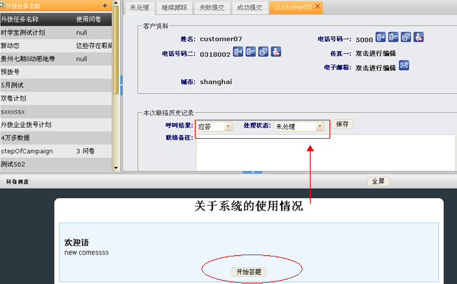Click the first dial icon beside 电话号码一

(x=382, y=37)
